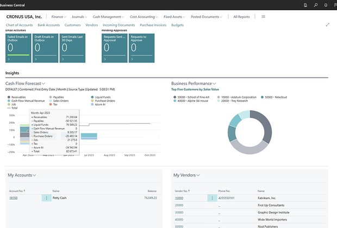This screenshot has width=337, height=228.
Task: Toggle Liquid Funds series in chart legend
Action: [101, 97]
